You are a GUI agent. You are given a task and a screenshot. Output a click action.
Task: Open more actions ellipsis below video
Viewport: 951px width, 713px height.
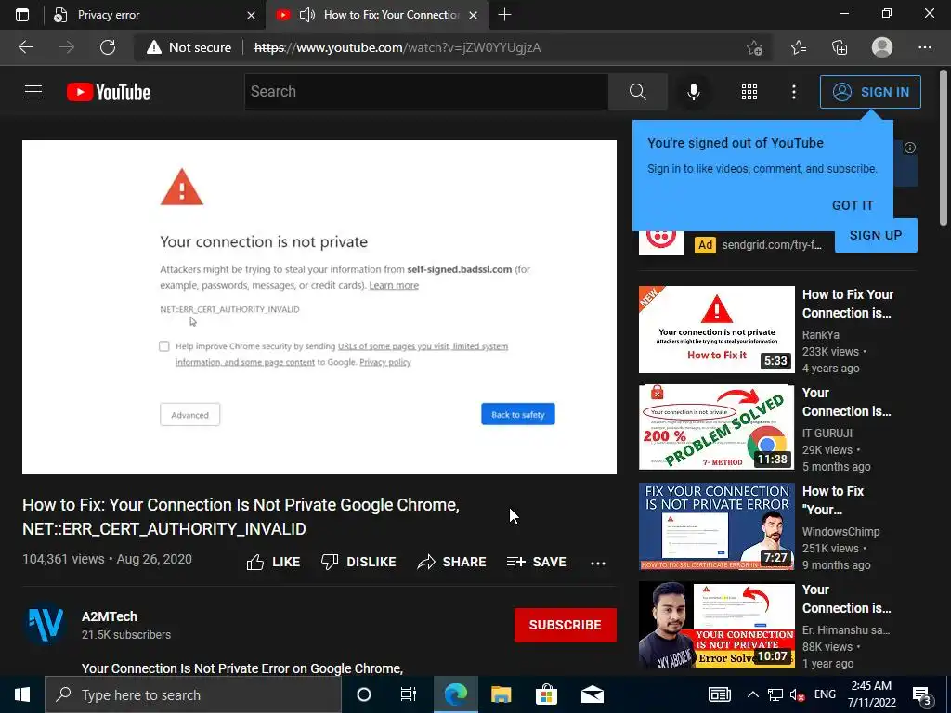coord(598,564)
